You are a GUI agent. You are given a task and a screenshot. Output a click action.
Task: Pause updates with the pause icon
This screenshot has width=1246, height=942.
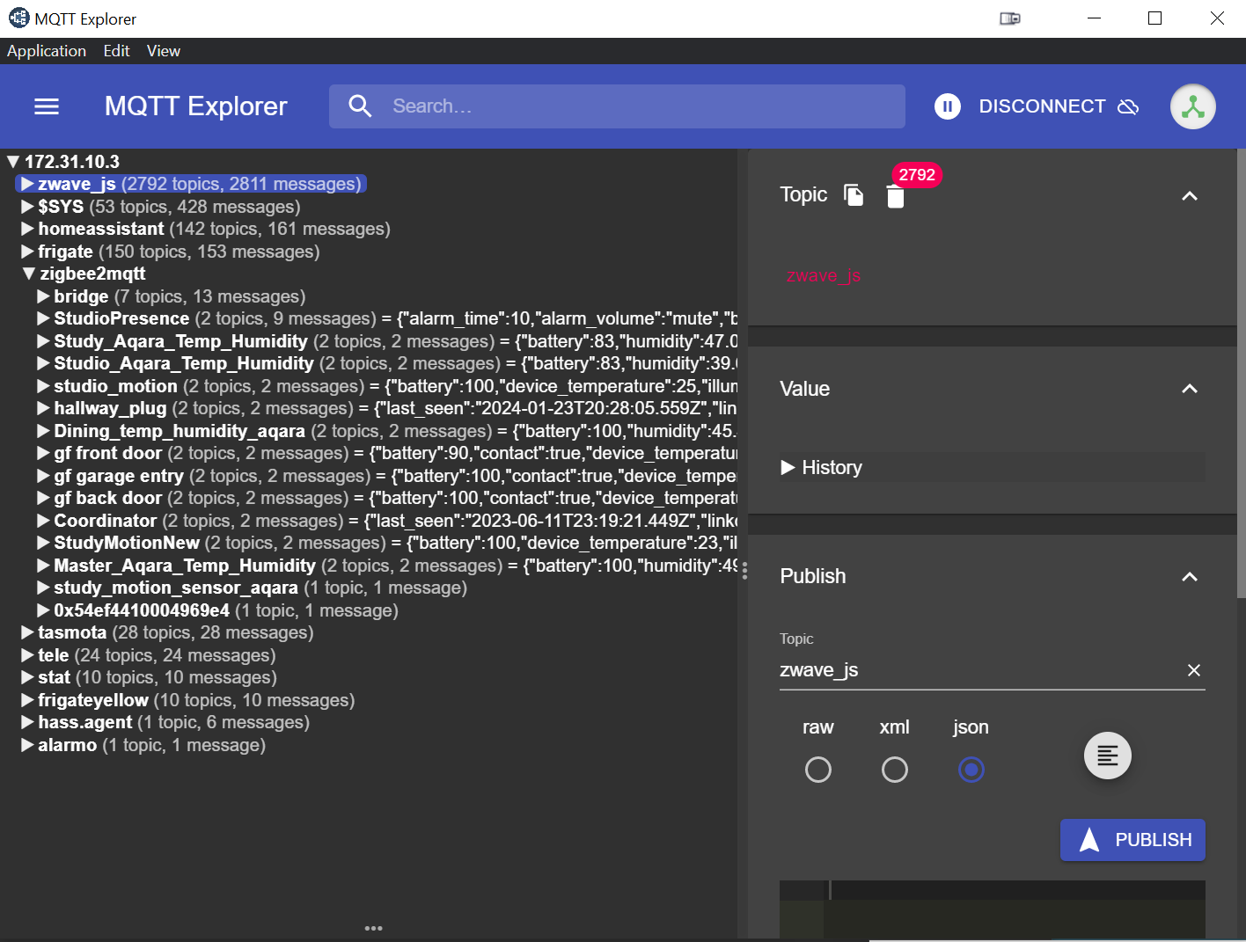[x=948, y=106]
